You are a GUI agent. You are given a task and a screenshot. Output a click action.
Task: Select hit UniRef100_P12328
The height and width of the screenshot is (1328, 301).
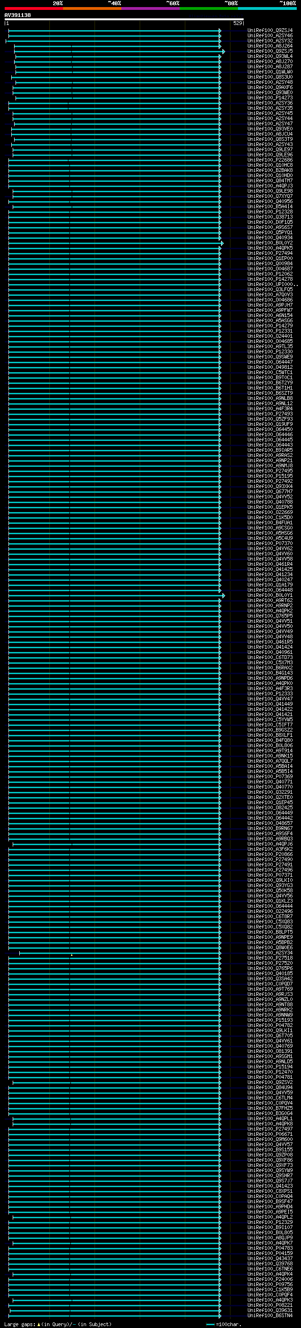tap(269, 212)
